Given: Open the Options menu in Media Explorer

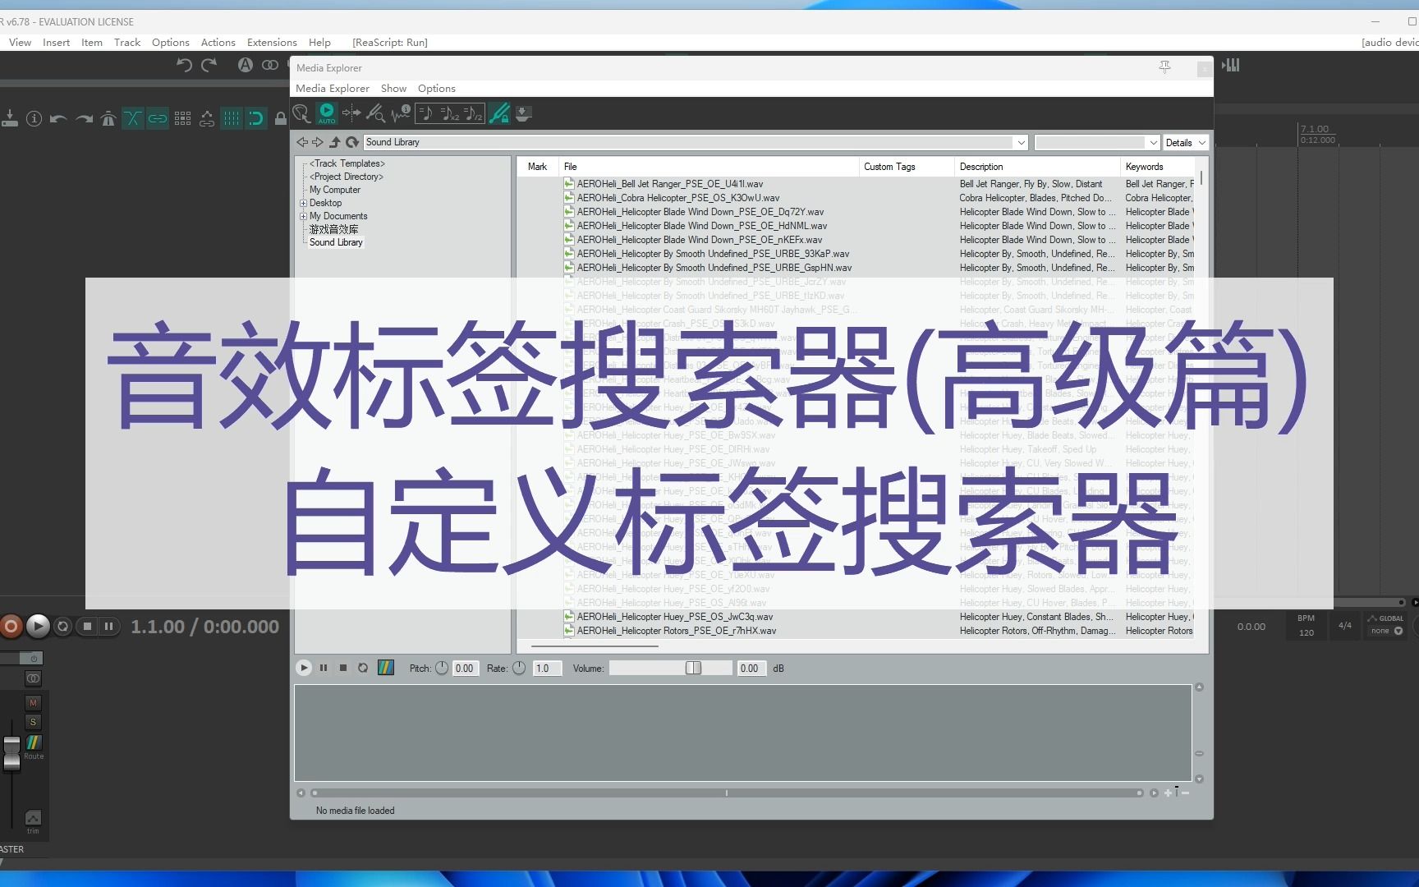Looking at the screenshot, I should point(436,88).
